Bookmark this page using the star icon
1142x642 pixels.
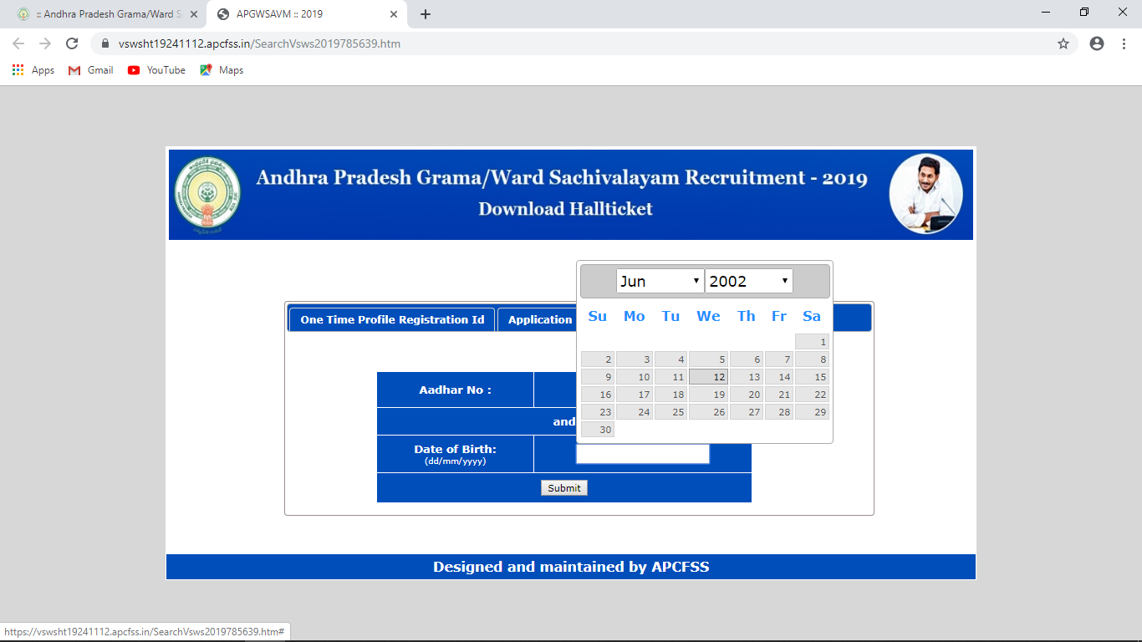pyautogui.click(x=1063, y=43)
